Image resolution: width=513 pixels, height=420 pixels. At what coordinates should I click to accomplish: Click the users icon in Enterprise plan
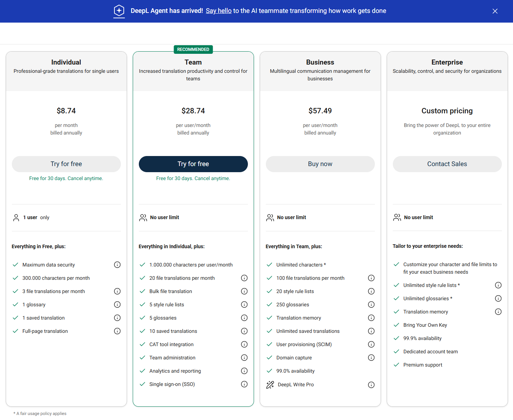397,217
